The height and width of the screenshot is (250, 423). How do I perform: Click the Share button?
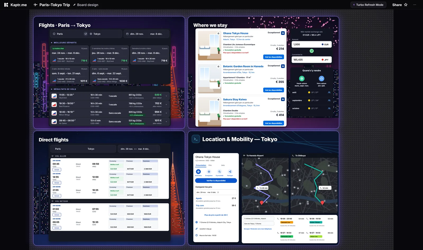point(397,5)
